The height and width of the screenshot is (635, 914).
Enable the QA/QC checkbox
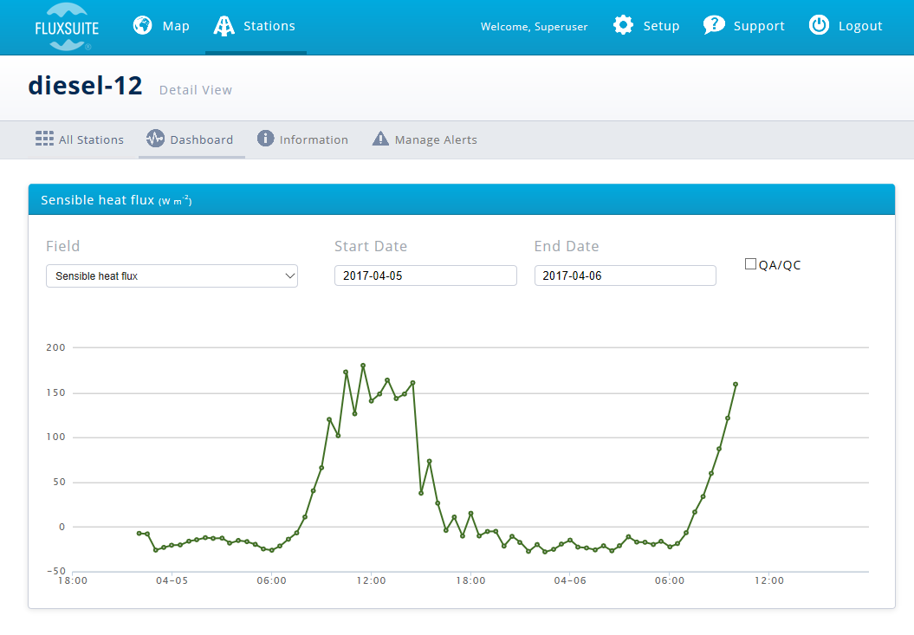pos(750,264)
